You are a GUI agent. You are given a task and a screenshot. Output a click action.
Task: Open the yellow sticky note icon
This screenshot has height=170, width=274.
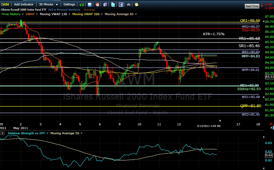[x=137, y=5]
